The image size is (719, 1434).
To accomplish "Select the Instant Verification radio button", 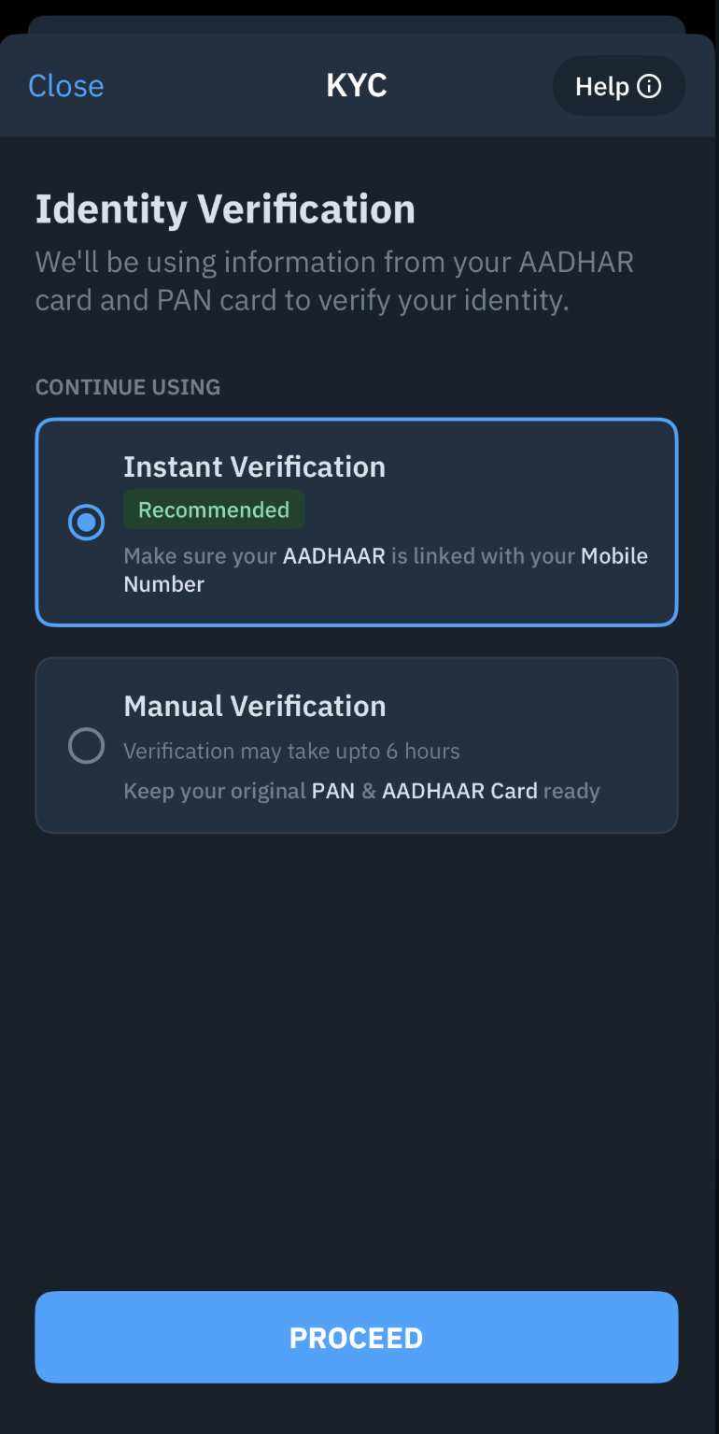I will 87,523.
